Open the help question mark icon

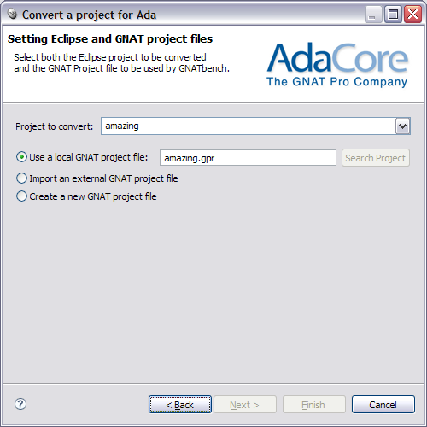pos(20,404)
